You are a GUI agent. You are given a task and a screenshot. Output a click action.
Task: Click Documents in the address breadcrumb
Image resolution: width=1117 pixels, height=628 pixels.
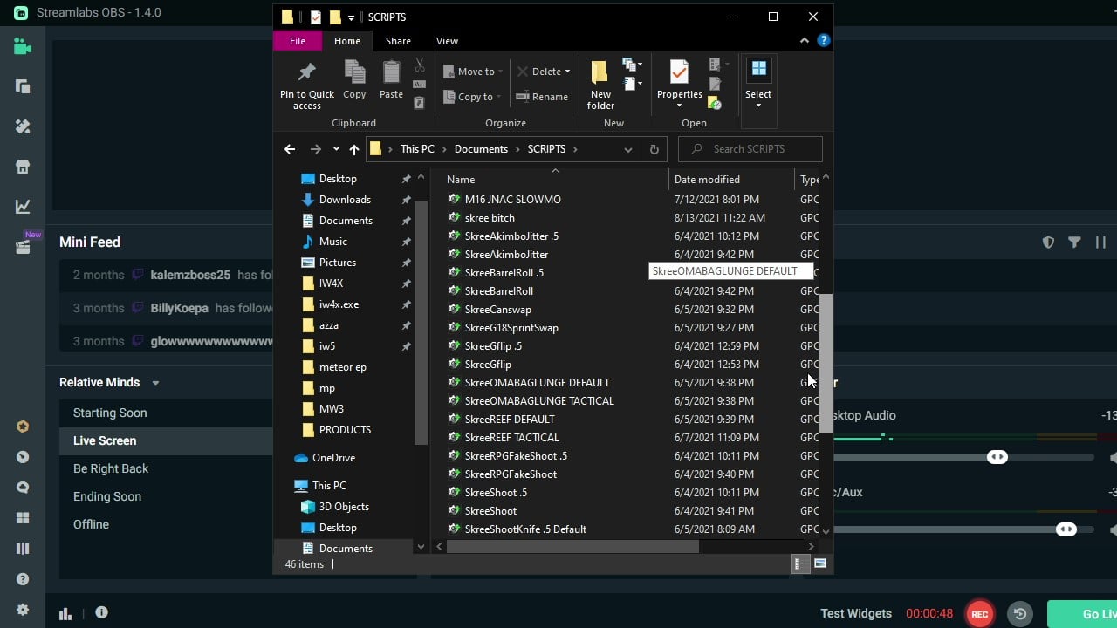pos(481,149)
